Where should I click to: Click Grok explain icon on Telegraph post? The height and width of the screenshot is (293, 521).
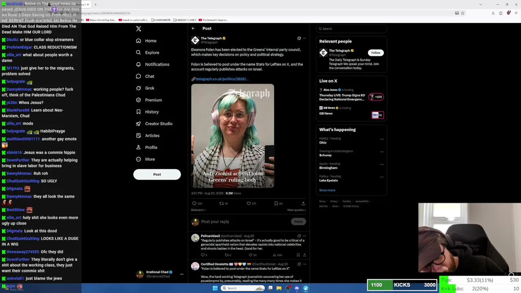(299, 38)
